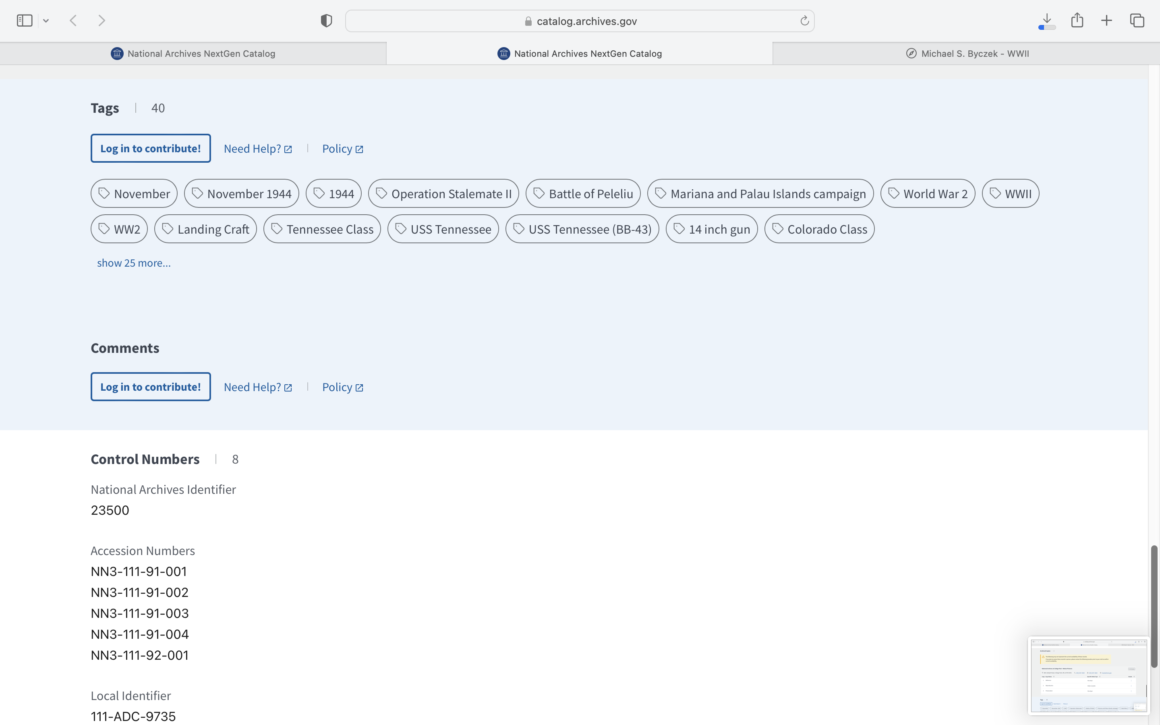Click the forward navigation arrow

coord(101,21)
